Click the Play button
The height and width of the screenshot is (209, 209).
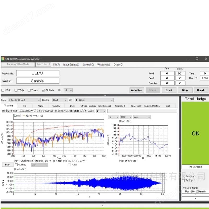[8, 165]
